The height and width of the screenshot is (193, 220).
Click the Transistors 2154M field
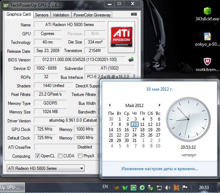pos(95,51)
